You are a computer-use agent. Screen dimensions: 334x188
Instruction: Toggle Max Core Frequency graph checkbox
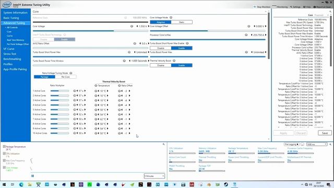point(4,160)
